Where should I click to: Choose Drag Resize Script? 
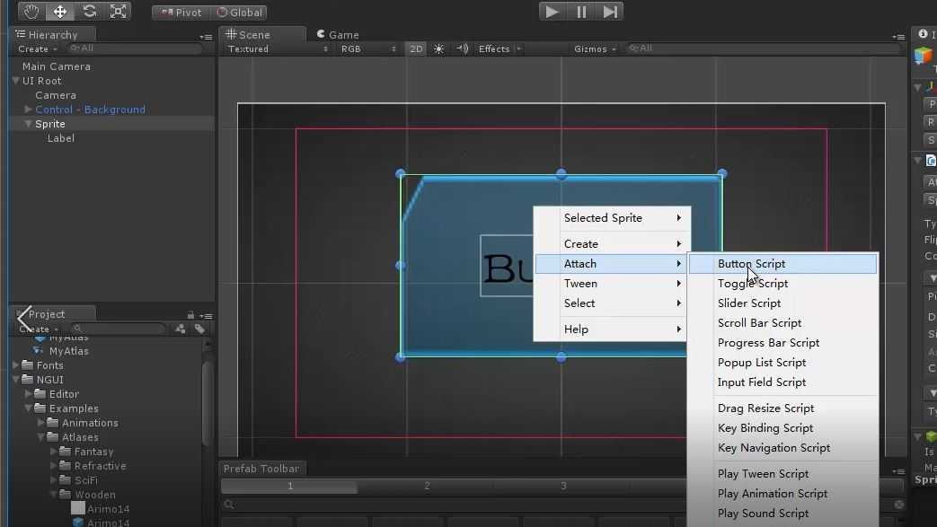tap(782, 408)
